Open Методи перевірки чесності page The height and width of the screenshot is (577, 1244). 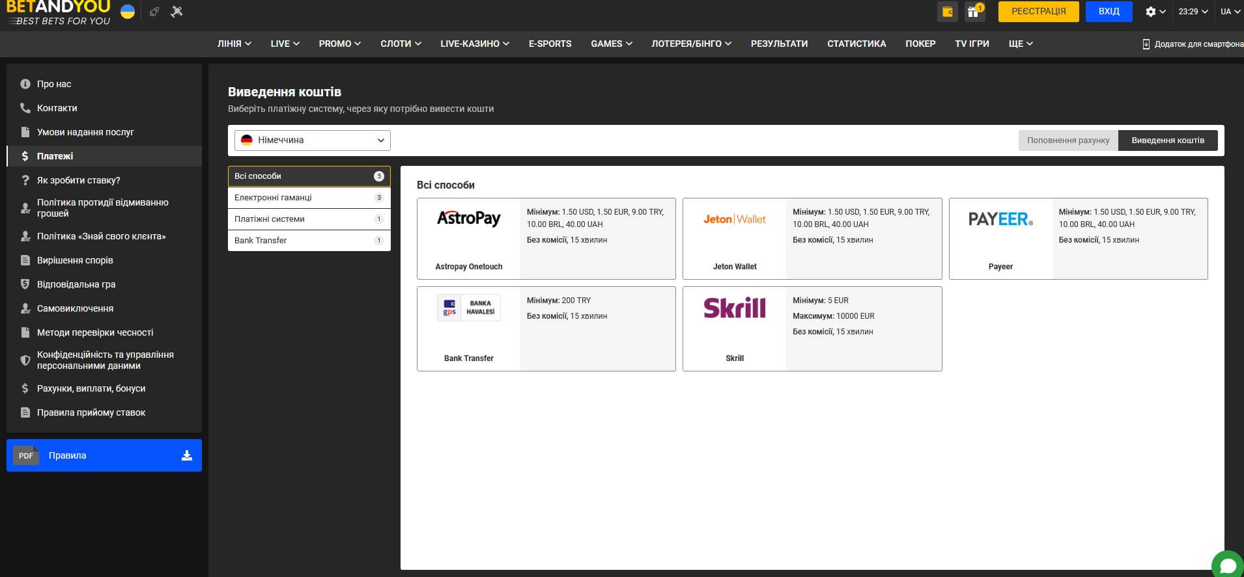(95, 332)
